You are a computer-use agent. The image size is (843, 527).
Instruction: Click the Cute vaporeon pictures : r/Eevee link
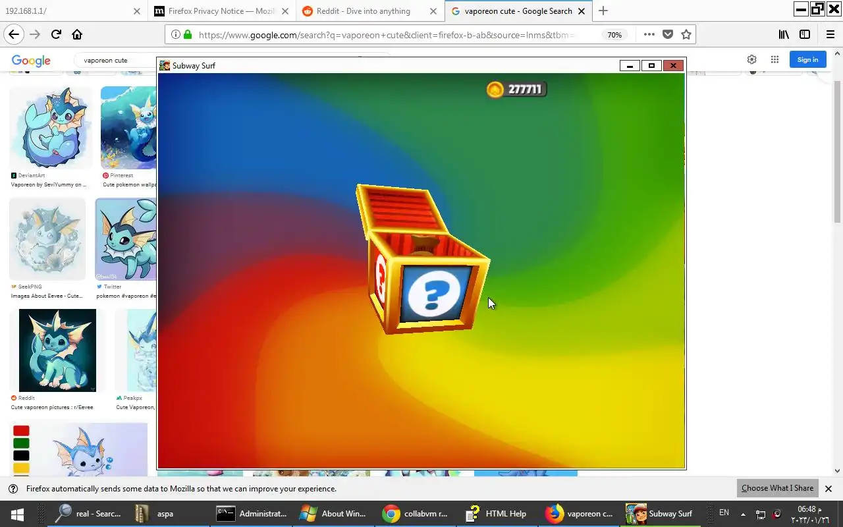point(52,407)
